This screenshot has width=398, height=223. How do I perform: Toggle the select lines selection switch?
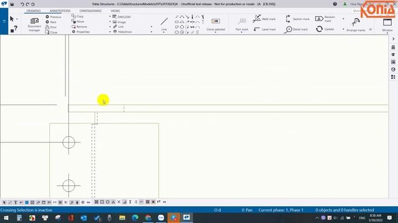coord(10,202)
